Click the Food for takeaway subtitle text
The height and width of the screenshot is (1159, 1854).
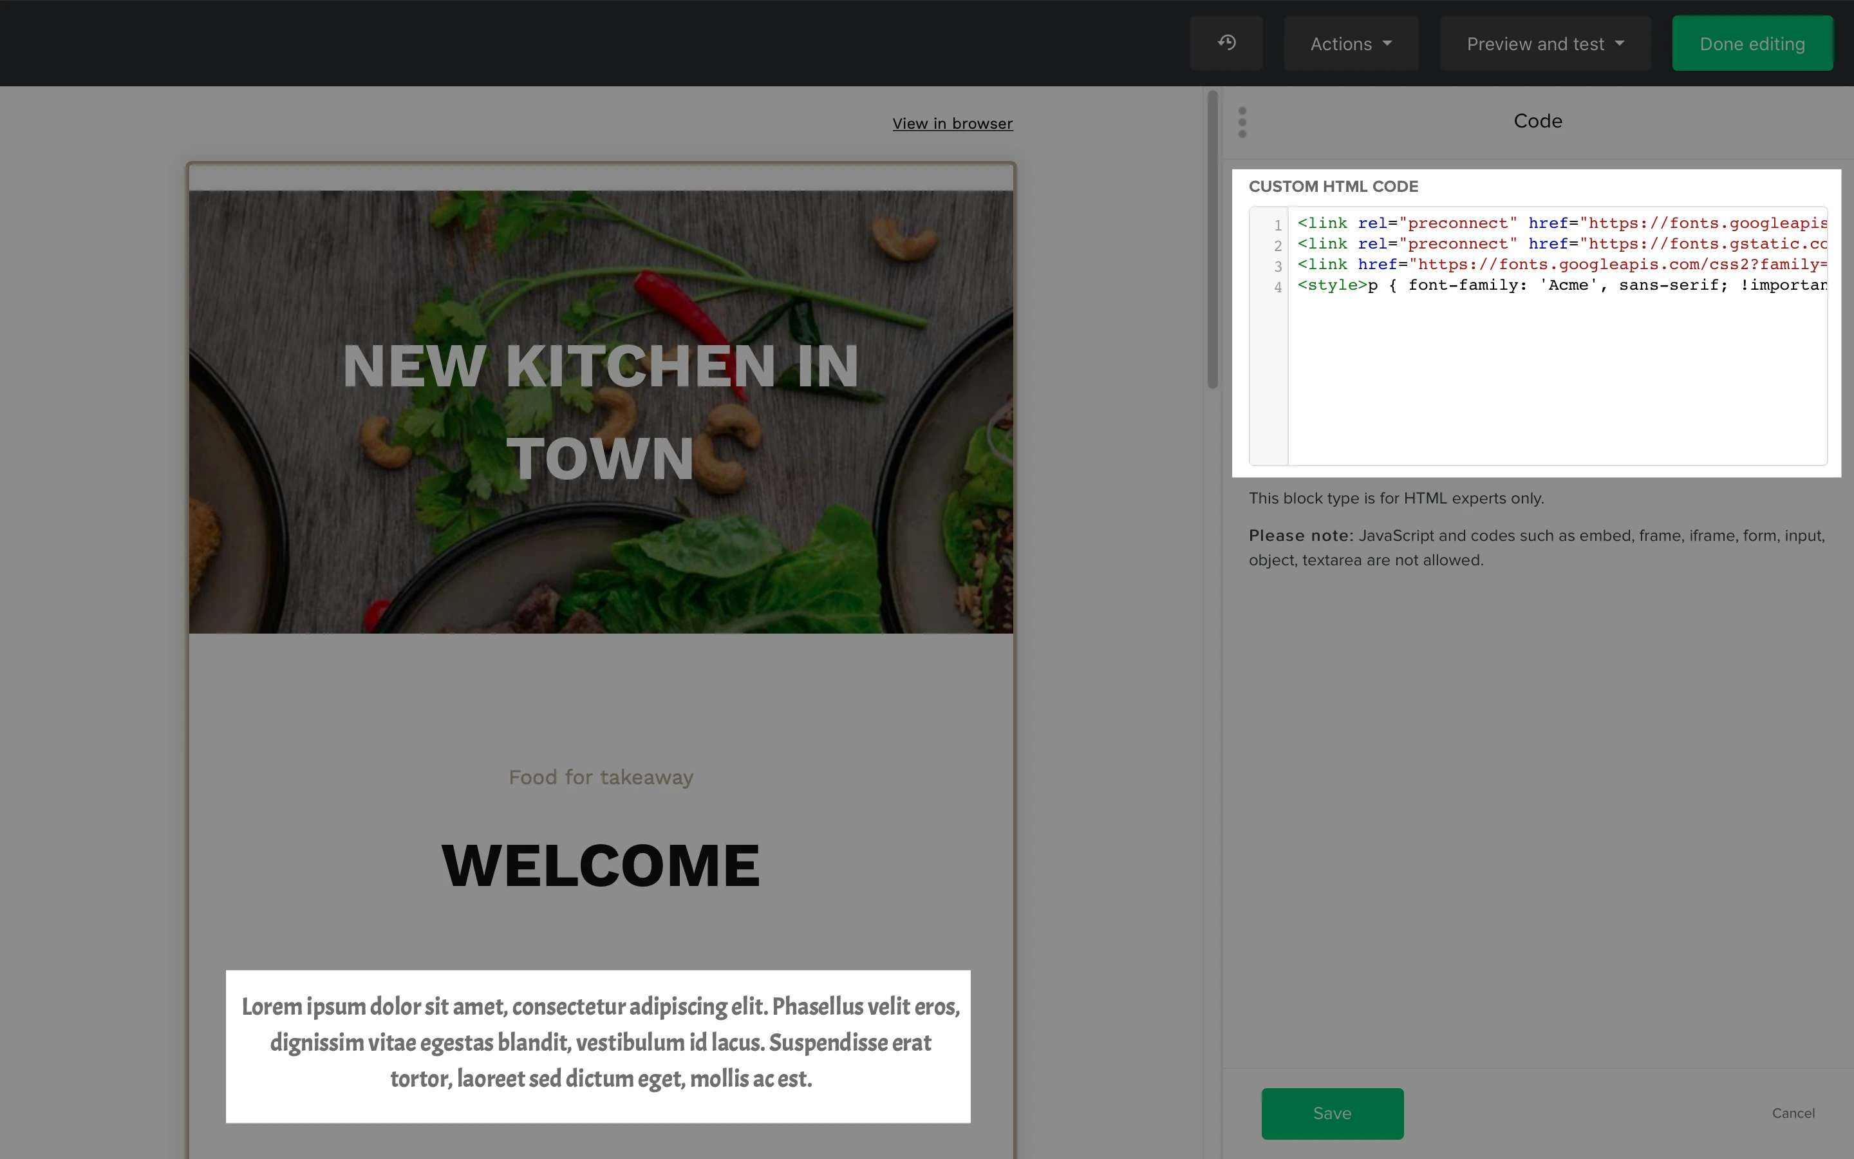(601, 777)
